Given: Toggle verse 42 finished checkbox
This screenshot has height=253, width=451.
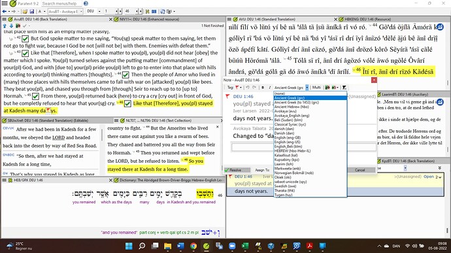Looking at the screenshot, I should click(25, 39).
